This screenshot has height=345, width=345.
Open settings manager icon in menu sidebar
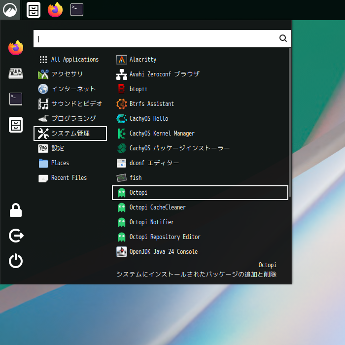click(16, 73)
